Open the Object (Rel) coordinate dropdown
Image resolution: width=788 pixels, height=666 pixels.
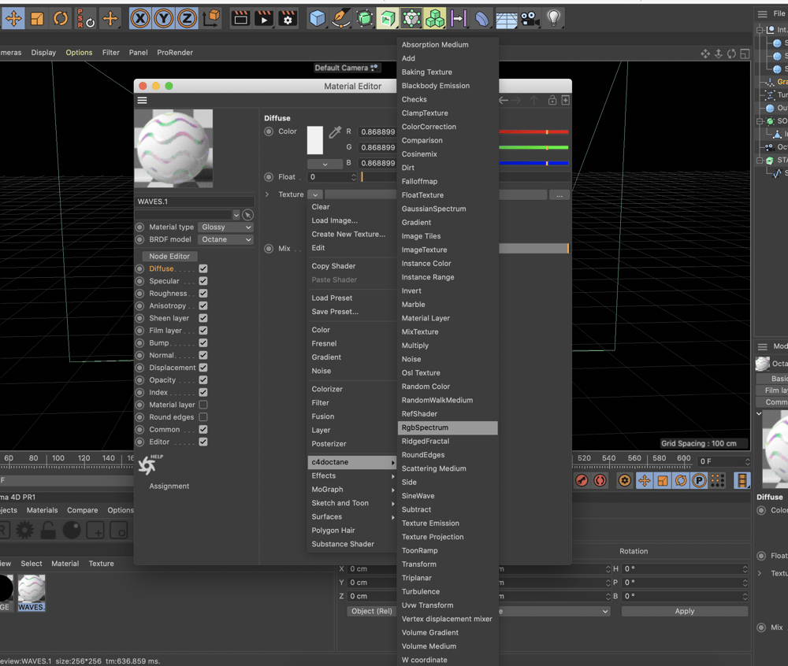point(371,612)
